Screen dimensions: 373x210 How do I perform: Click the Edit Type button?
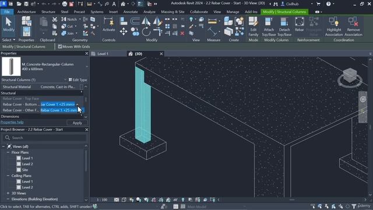(78, 80)
